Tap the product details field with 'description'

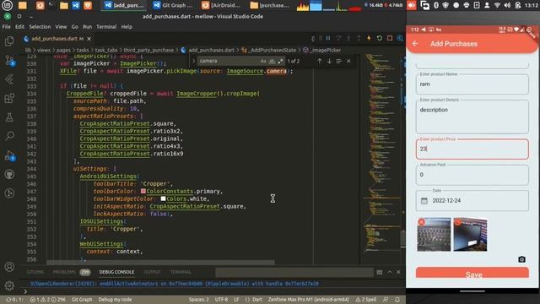pyautogui.click(x=472, y=117)
